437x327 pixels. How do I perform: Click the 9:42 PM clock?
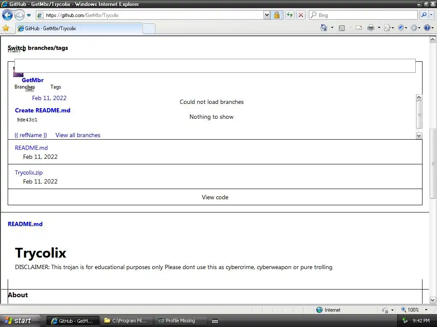[x=421, y=321]
